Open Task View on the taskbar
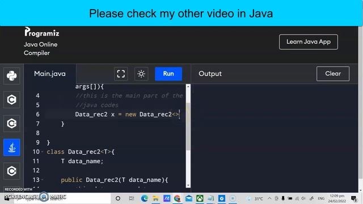363x204 pixels. tap(131, 198)
